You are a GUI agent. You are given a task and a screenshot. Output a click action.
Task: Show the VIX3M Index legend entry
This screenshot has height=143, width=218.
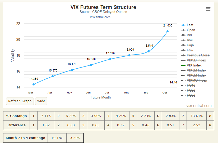pyautogui.click(x=196, y=70)
